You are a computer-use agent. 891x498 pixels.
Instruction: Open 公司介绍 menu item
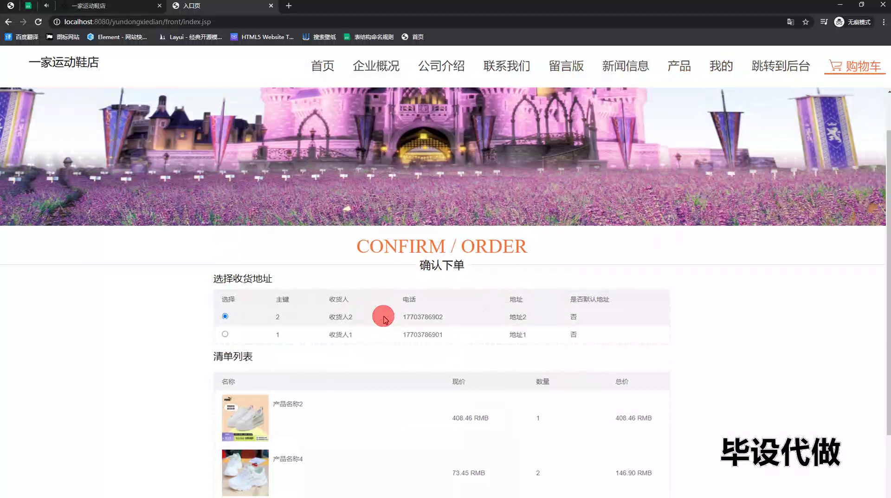point(441,66)
